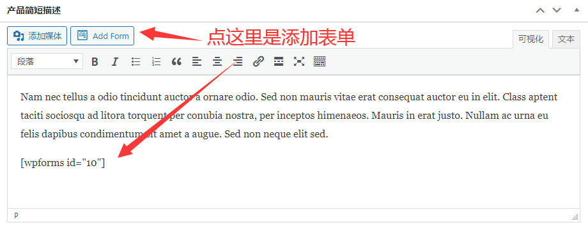This screenshot has height=230, width=588.
Task: Switch to the Text (文本) tab
Action: 566,40
